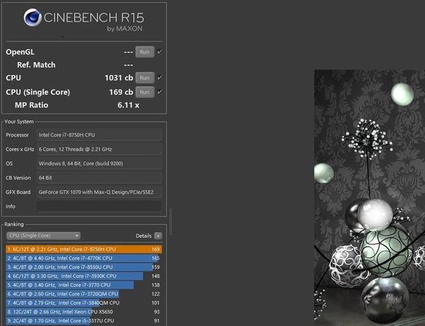The image size is (425, 326).
Task: Click the panel splitter handle
Action: pyautogui.click(x=171, y=222)
